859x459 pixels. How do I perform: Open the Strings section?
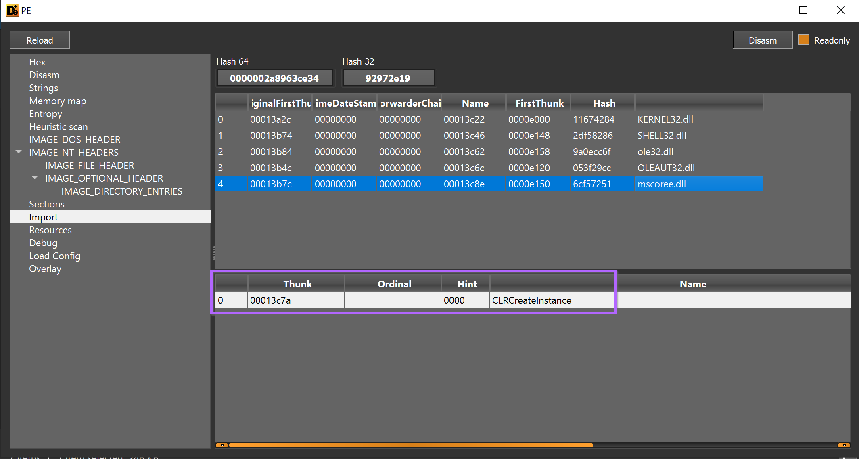click(44, 88)
